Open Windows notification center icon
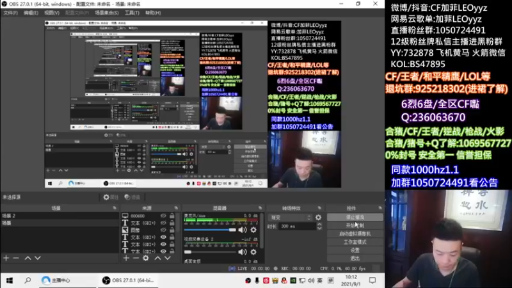Image resolution: width=512 pixels, height=288 pixels. [372, 280]
